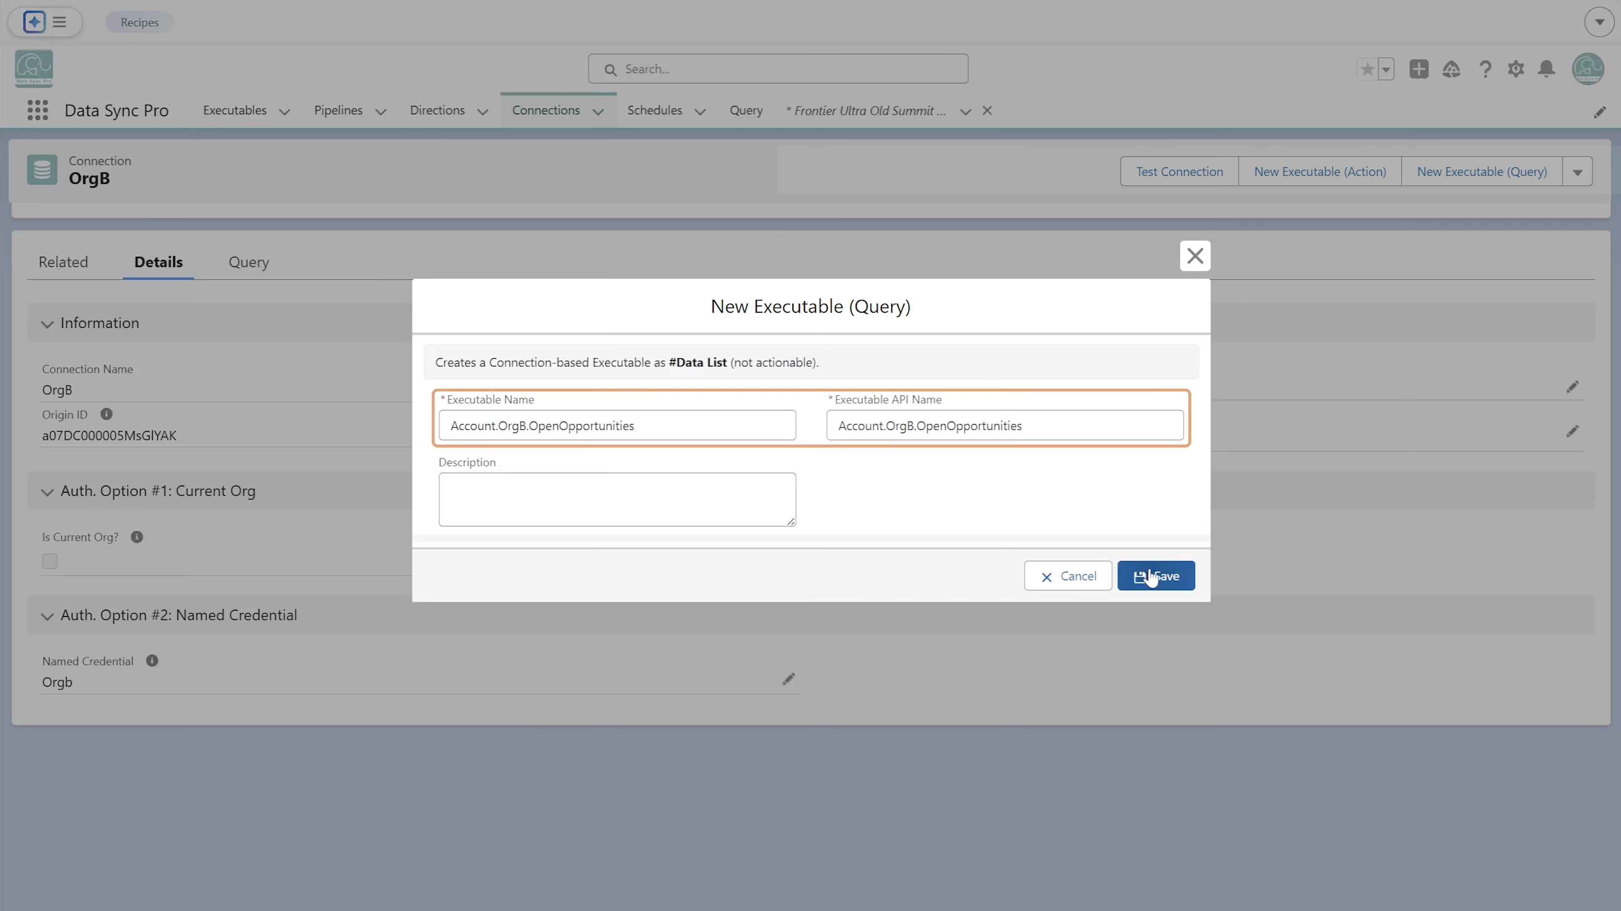Open the App Launcher grid icon
This screenshot has height=911, width=1621.
(38, 110)
